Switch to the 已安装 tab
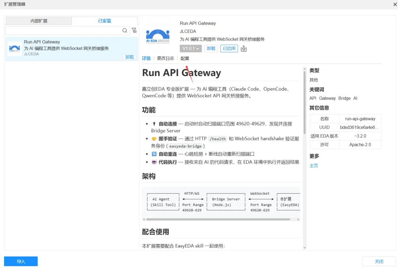This screenshot has width=398, height=271. (105, 21)
